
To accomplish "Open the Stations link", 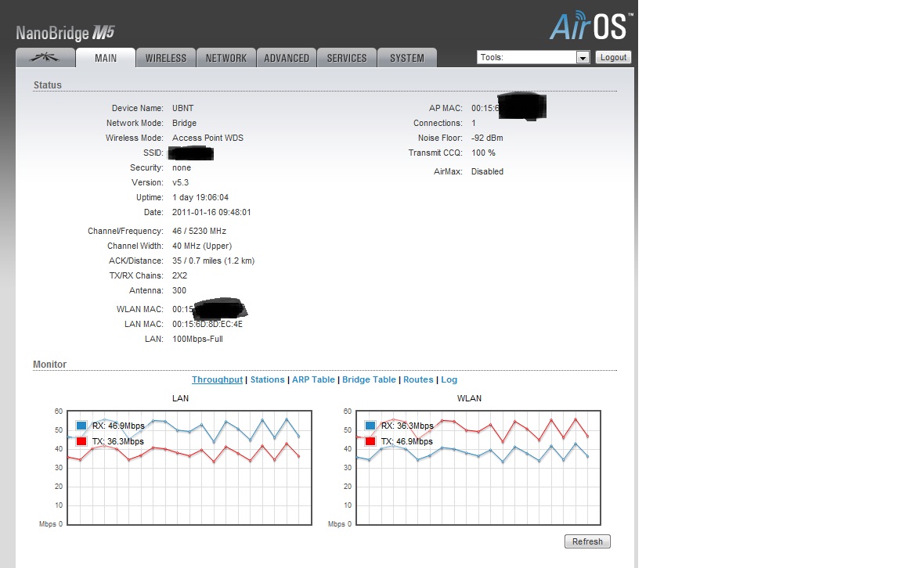I will pyautogui.click(x=267, y=379).
